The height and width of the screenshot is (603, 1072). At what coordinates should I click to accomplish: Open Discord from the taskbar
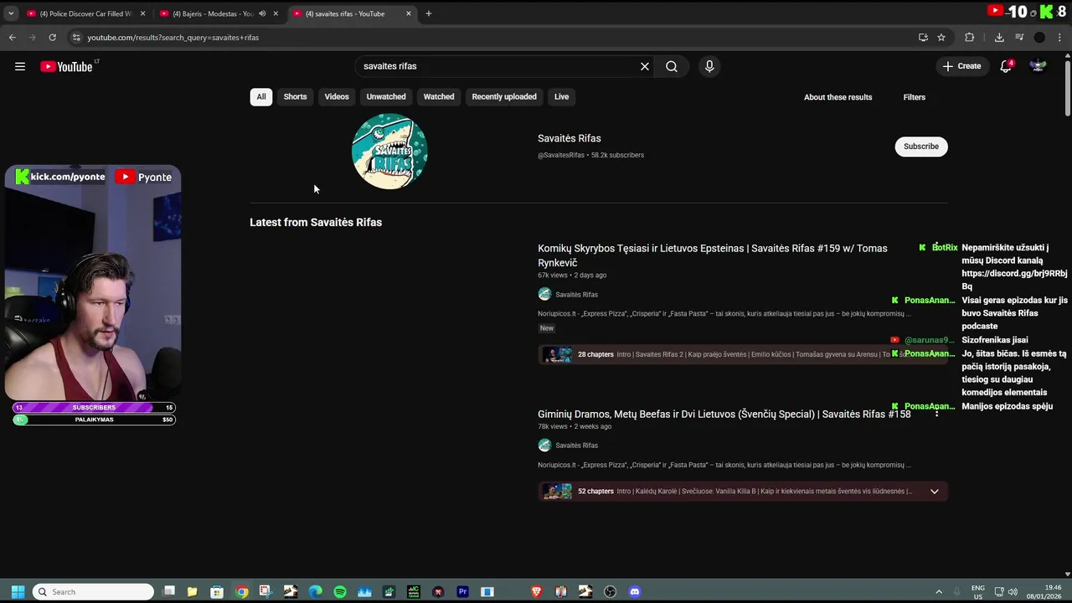[x=634, y=591]
